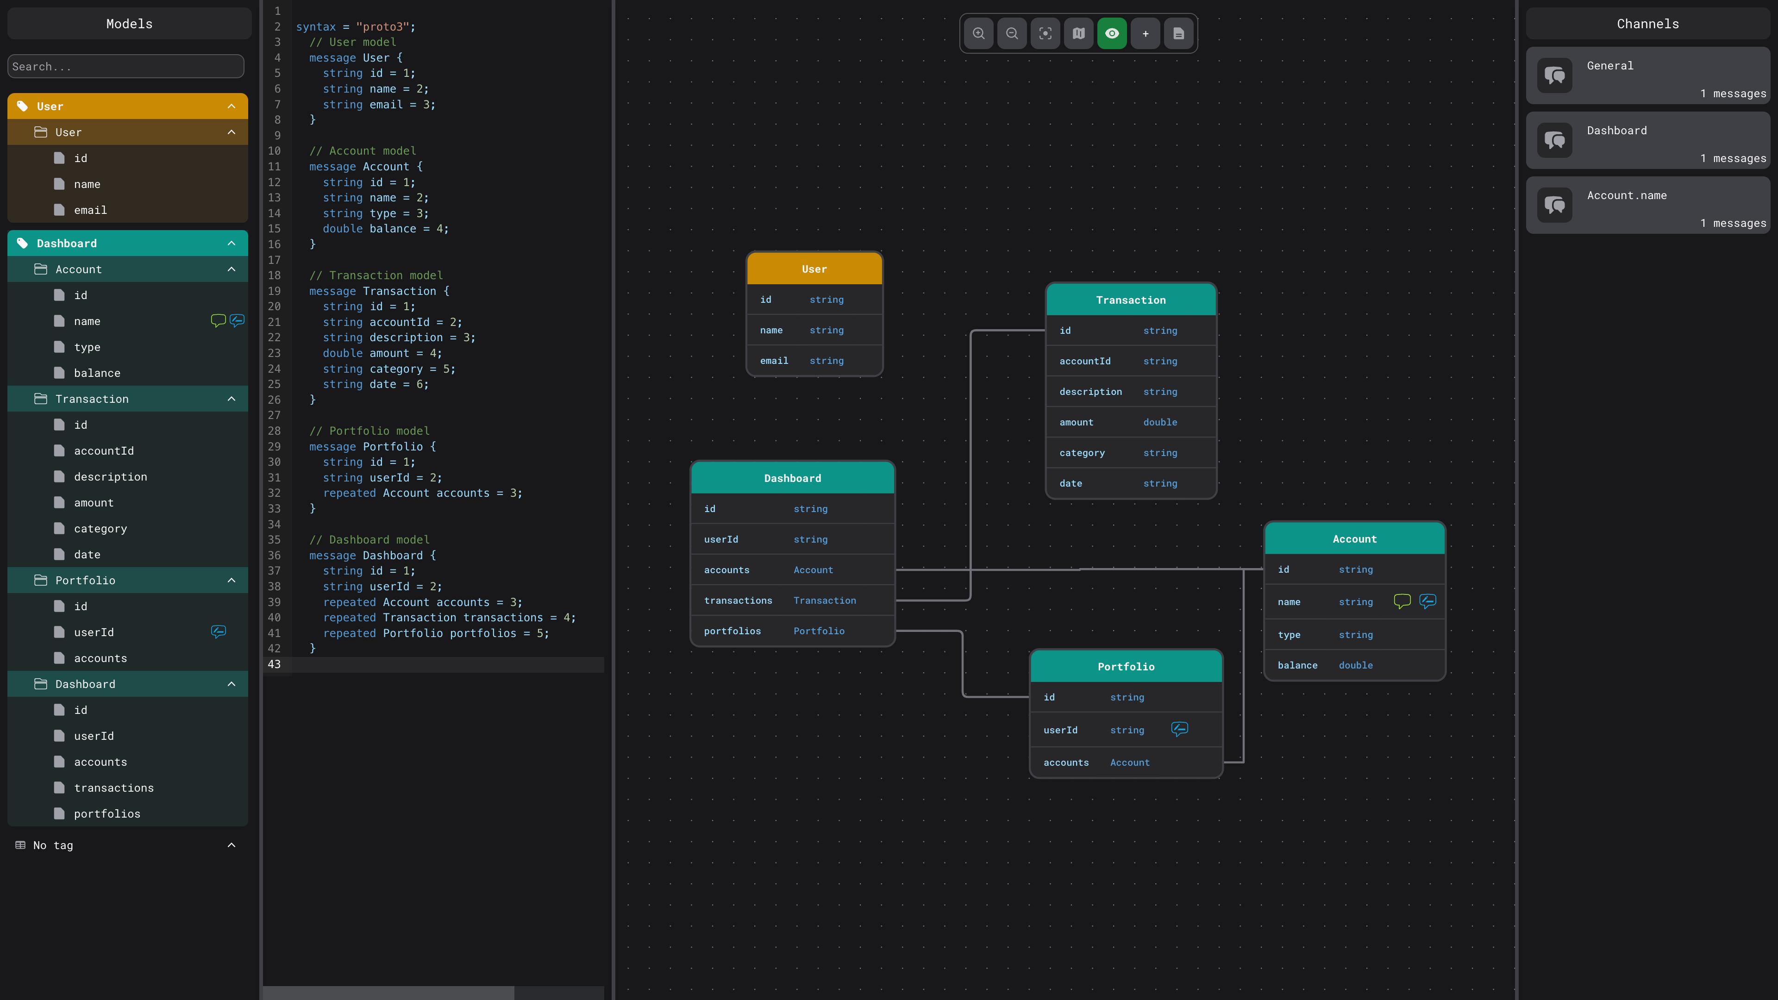Open the Account.name channel
This screenshot has height=1000, width=1778.
[1647, 205]
